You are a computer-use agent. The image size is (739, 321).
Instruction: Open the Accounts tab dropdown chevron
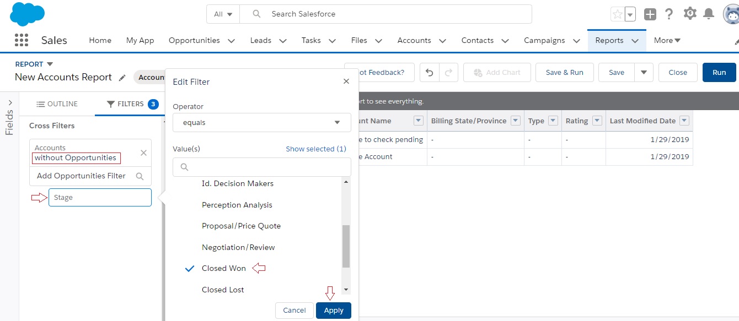pos(442,41)
